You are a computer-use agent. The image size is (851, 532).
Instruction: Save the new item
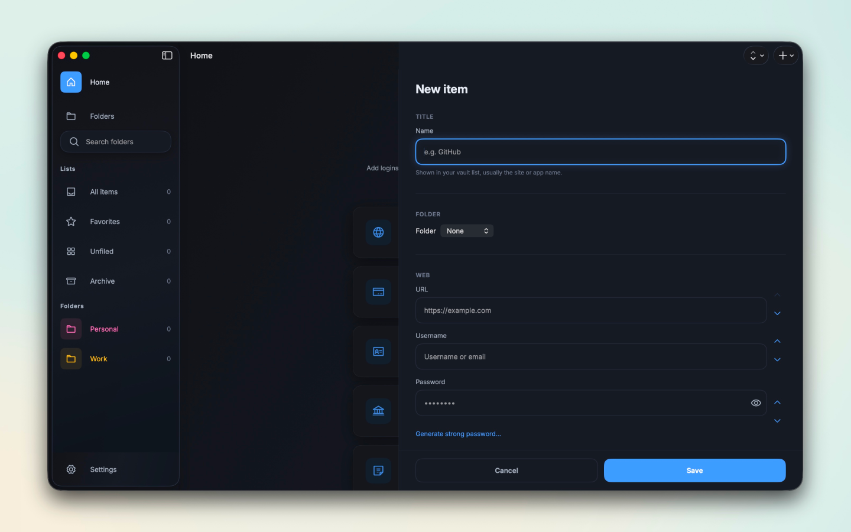coord(695,471)
